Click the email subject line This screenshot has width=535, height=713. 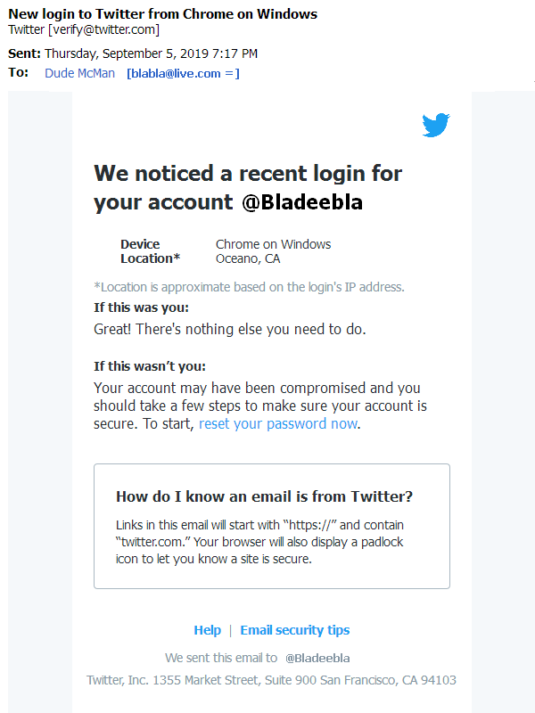point(162,14)
